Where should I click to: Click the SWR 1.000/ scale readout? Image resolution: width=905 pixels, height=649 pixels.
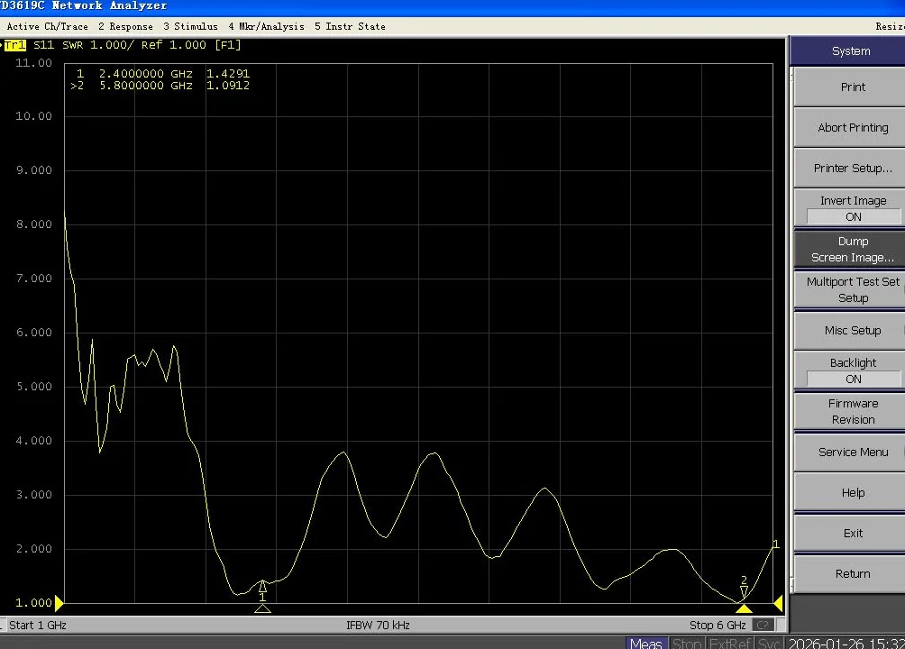pyautogui.click(x=98, y=45)
